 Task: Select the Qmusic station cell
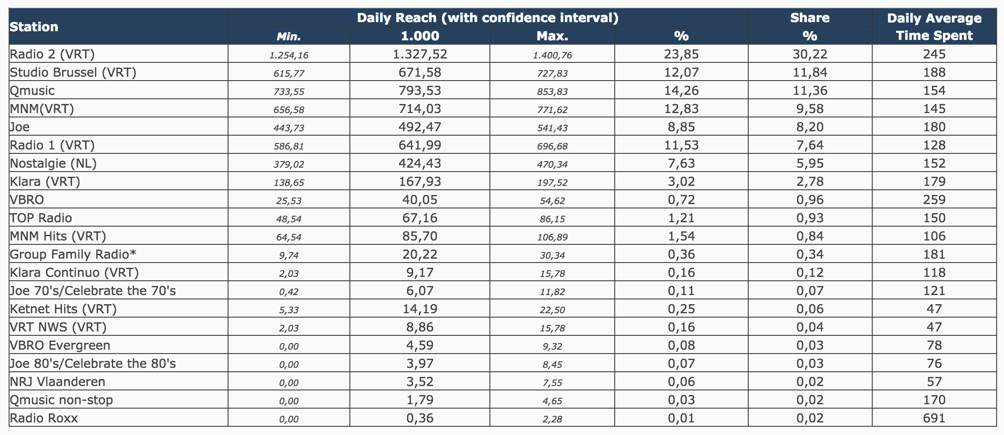coord(33,91)
